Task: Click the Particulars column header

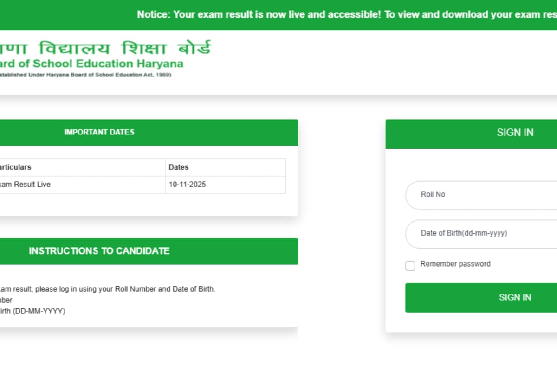Action: click(x=15, y=167)
